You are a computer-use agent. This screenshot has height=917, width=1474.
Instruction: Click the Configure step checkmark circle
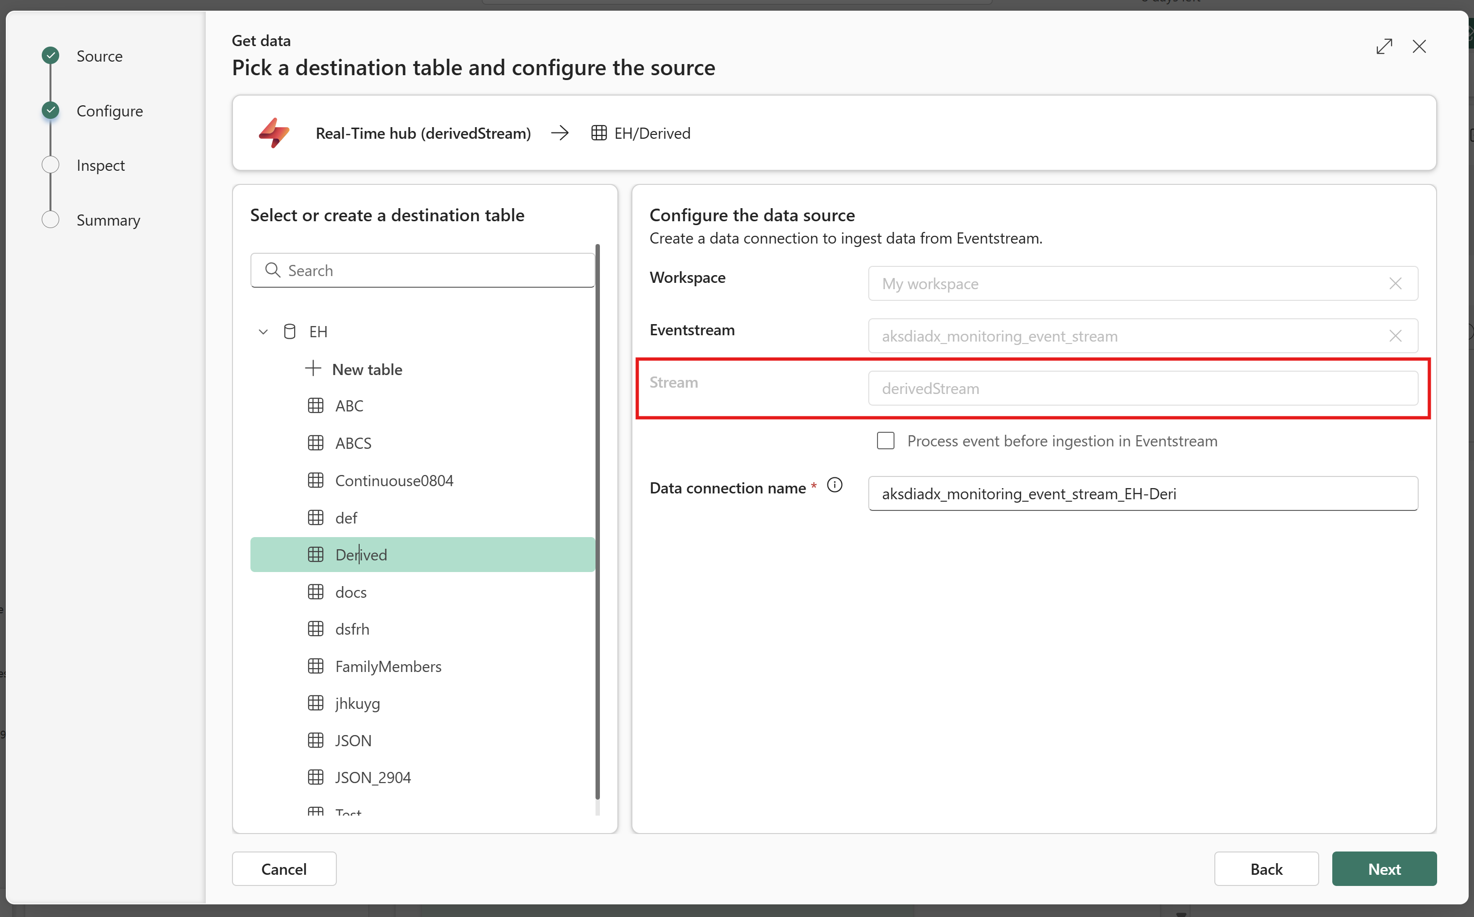pyautogui.click(x=50, y=111)
